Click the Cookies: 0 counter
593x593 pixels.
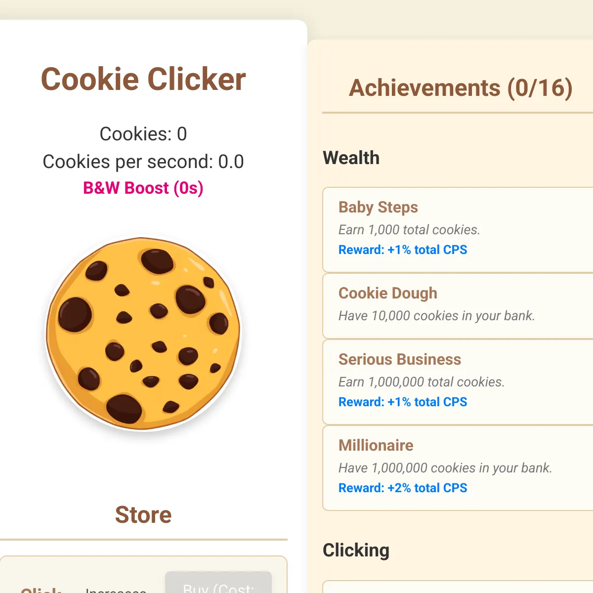(x=143, y=134)
